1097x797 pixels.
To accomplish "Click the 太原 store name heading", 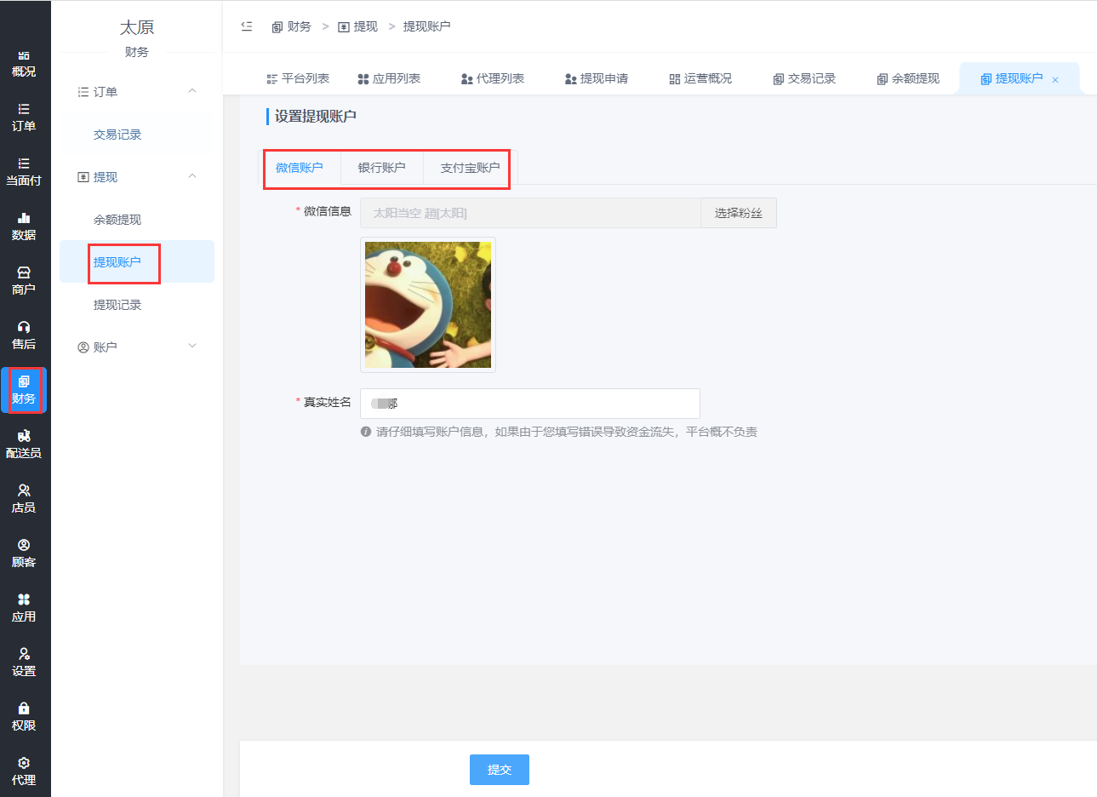I will pos(137,27).
